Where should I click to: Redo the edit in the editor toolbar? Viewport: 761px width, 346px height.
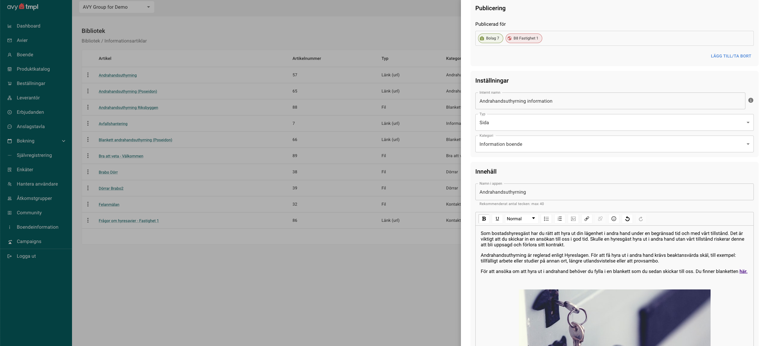click(641, 219)
